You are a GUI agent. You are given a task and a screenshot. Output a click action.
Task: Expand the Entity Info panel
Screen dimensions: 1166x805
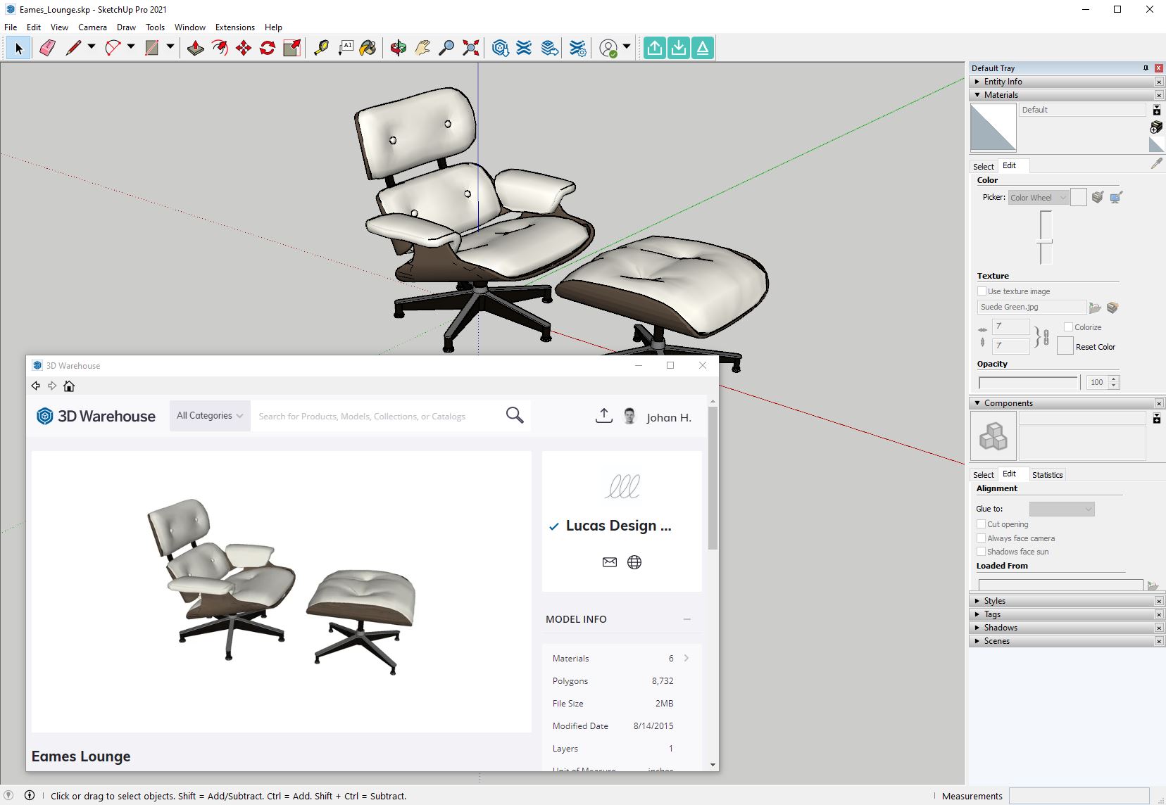coord(977,82)
